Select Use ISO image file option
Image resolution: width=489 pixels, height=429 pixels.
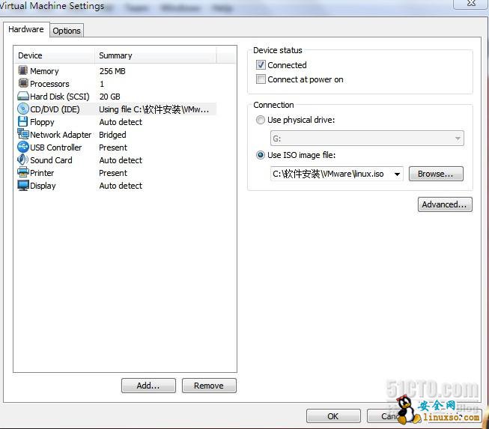261,155
